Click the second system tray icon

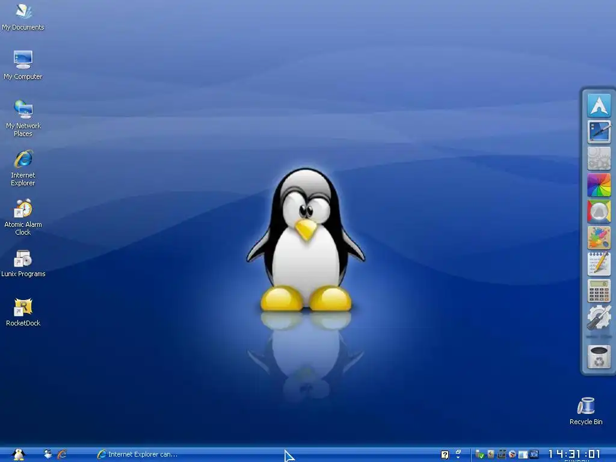(491, 455)
